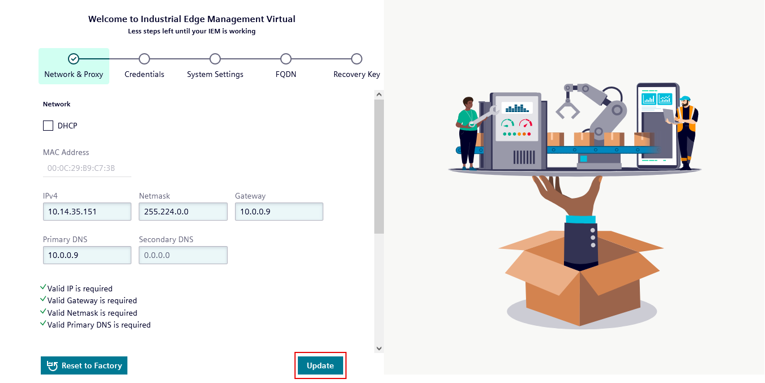Enable the DHCP checkbox
Viewport: 765px width, 383px height.
48,125
